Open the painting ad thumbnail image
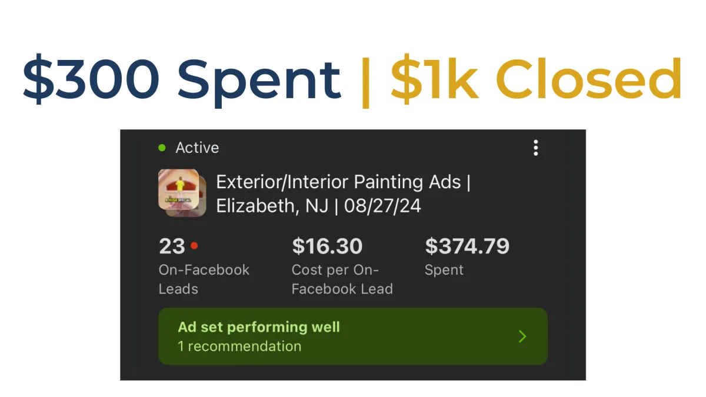Viewport: 706px width, 397px height. tap(182, 193)
